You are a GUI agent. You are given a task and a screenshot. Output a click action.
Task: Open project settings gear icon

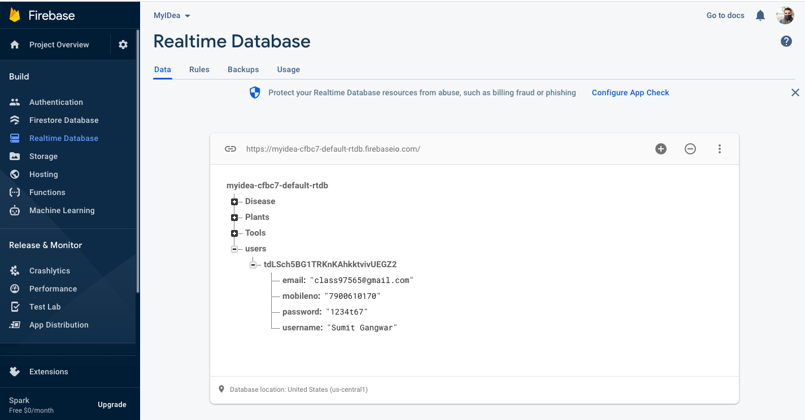123,45
